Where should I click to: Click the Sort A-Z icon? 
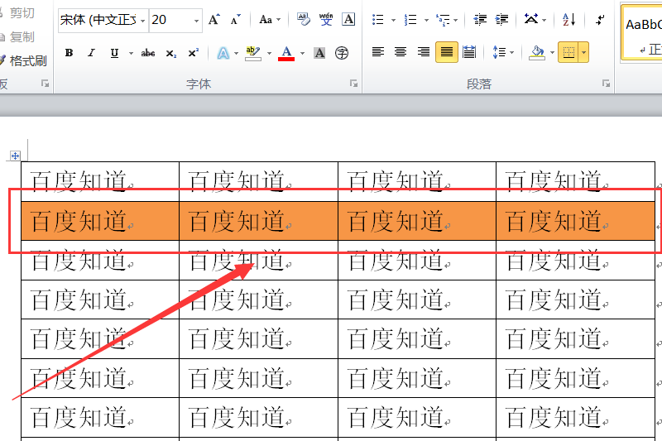tap(568, 19)
